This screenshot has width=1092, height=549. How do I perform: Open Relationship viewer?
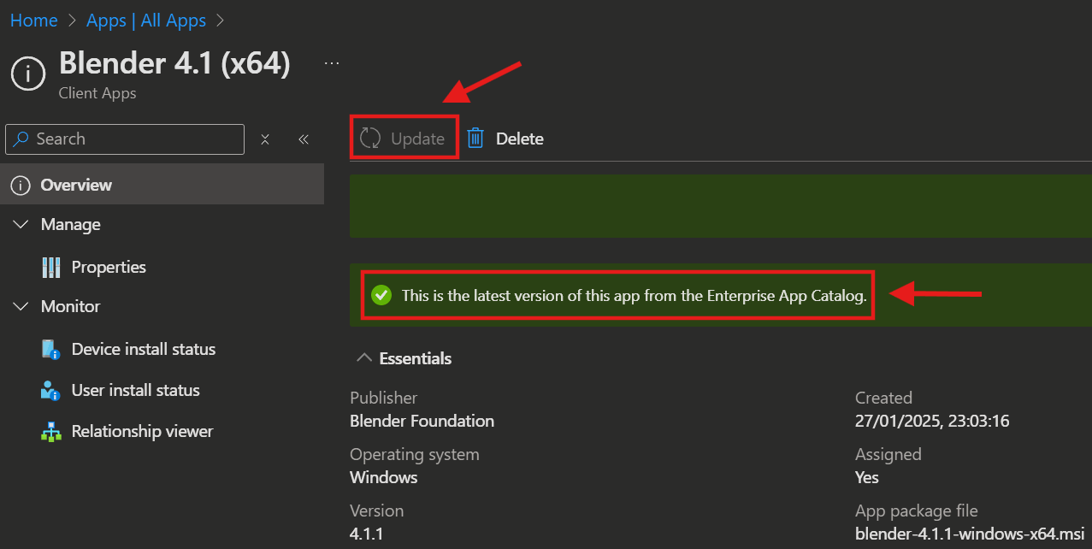pos(143,431)
